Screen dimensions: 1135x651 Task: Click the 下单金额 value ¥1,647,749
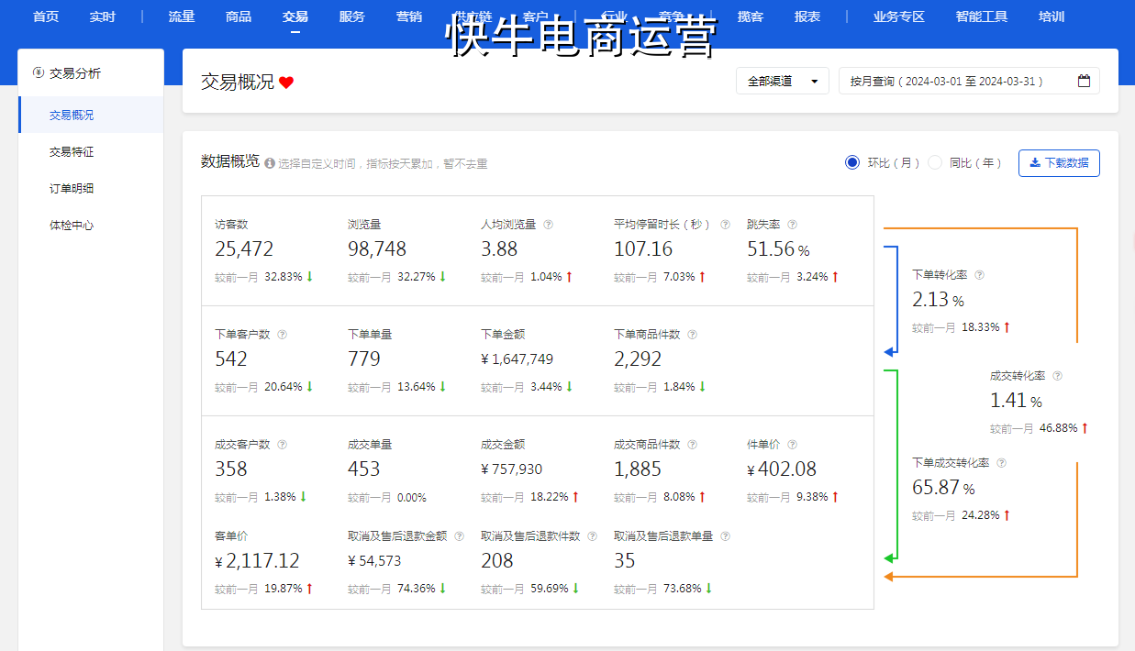pyautogui.click(x=517, y=359)
